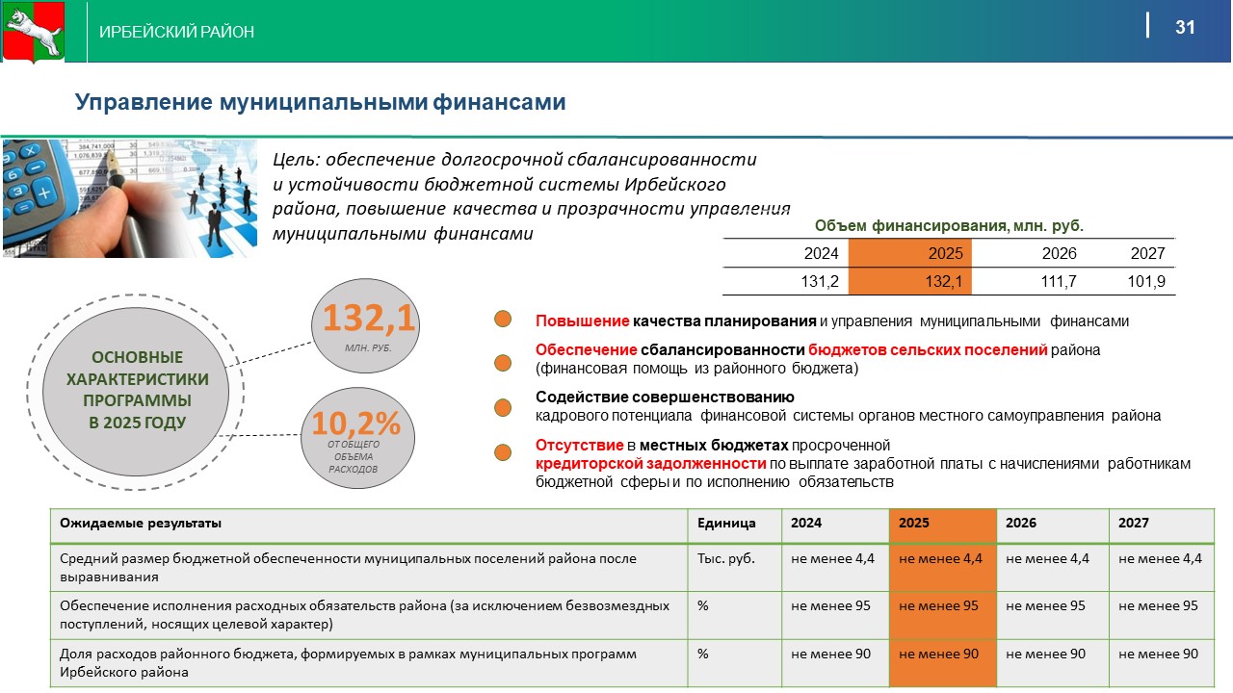Click the "Объем финансирования, млн. руб." heading
Image resolution: width=1233 pixels, height=693 pixels.
[x=949, y=226]
